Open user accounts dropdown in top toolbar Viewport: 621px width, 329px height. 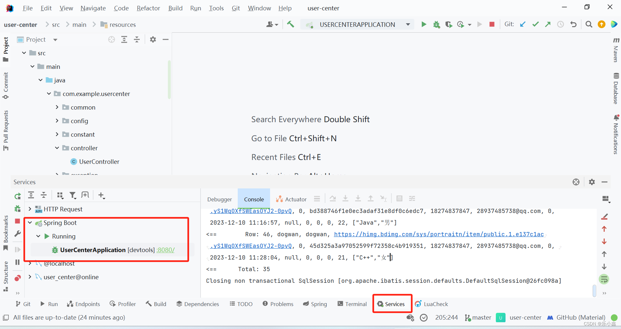pyautogui.click(x=272, y=24)
